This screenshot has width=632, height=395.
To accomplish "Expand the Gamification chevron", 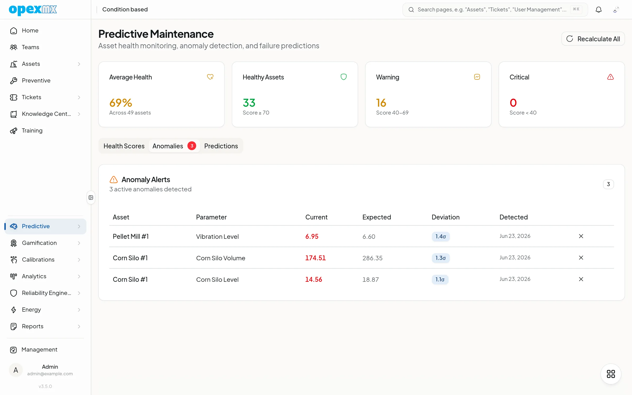I will pos(79,243).
